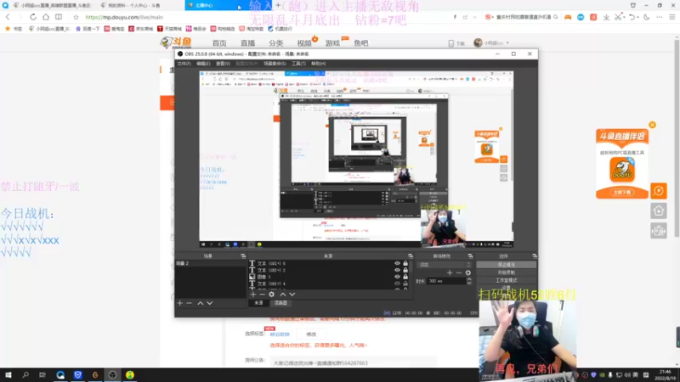Remove selected source with the minus icon below the OBS sources list

(262, 295)
